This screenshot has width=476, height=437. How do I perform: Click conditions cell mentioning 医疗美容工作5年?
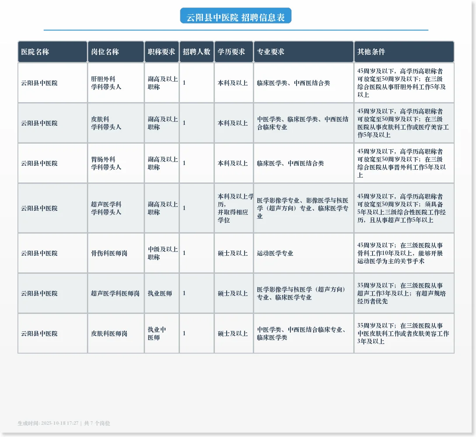click(x=404, y=123)
